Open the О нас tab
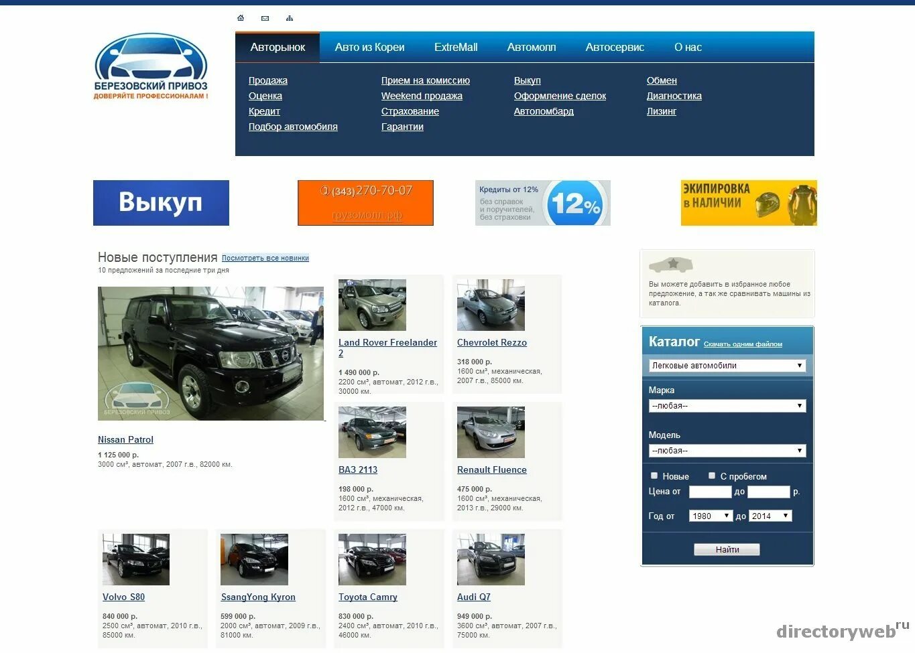The image size is (915, 653). pyautogui.click(x=688, y=48)
